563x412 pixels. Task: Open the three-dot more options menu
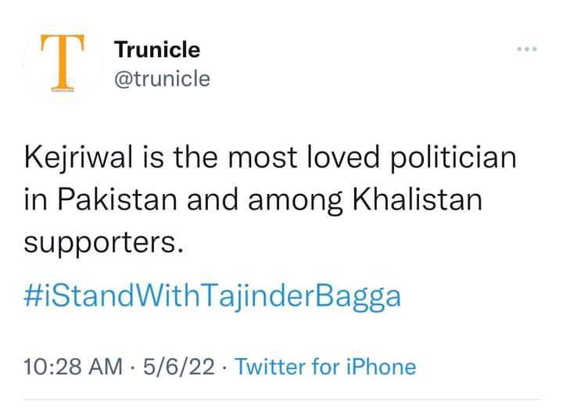[x=527, y=48]
